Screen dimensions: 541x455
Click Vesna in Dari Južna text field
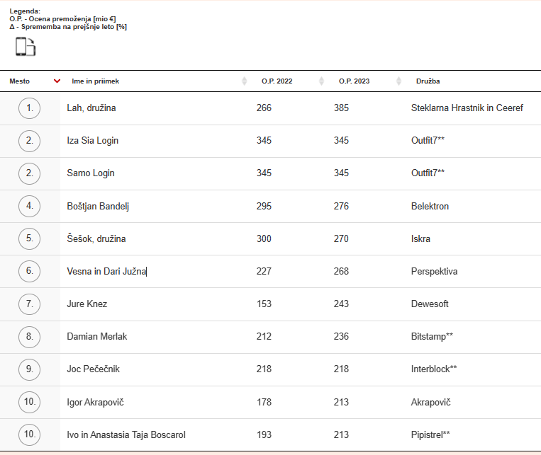click(107, 272)
